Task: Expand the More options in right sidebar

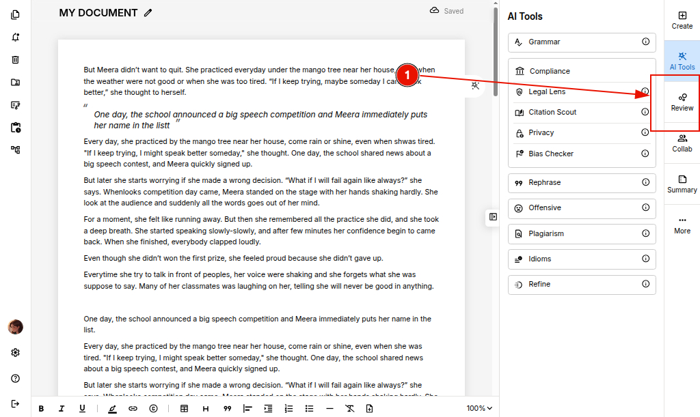Action: point(682,225)
